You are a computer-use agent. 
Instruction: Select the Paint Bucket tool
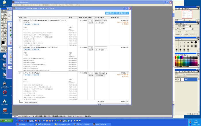point(2,35)
